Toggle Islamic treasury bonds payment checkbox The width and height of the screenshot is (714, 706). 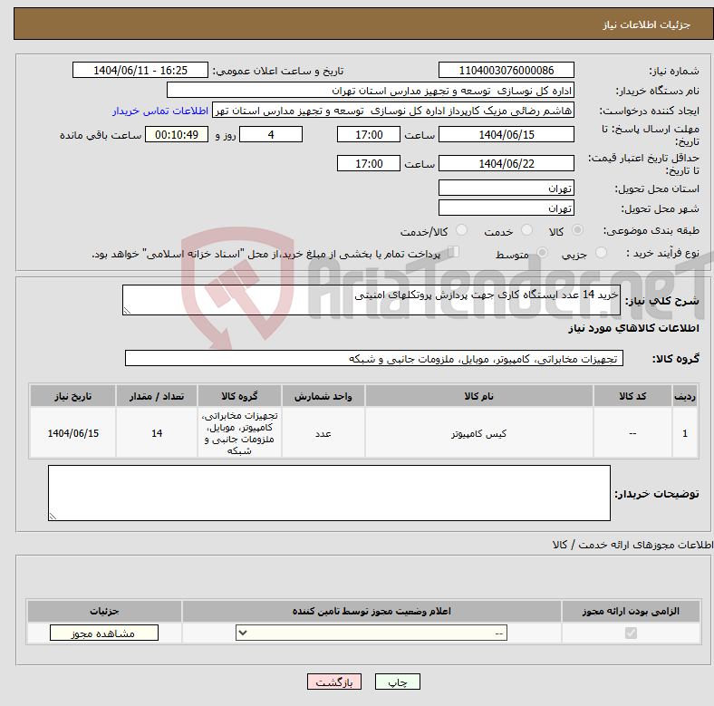click(453, 251)
